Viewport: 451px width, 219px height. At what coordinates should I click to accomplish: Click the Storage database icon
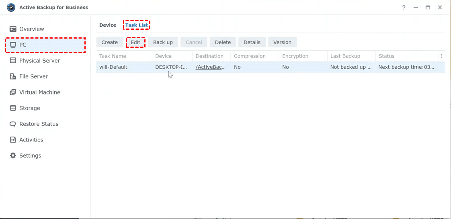tap(13, 108)
